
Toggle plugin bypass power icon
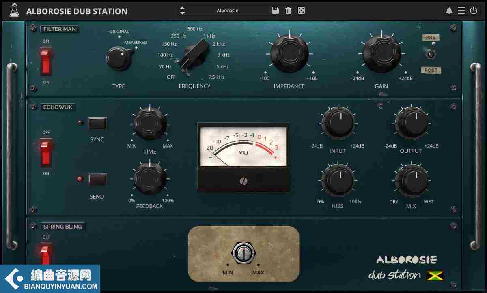pyautogui.click(x=474, y=11)
